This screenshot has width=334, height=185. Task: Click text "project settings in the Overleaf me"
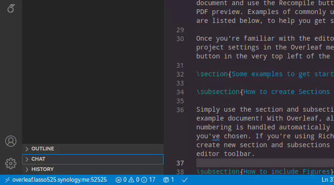(x=265, y=47)
